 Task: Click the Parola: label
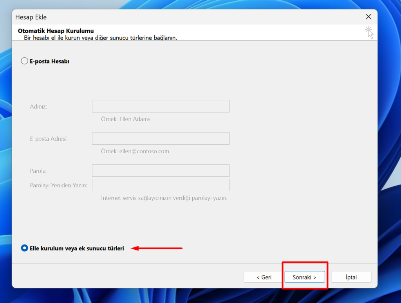[x=38, y=171]
